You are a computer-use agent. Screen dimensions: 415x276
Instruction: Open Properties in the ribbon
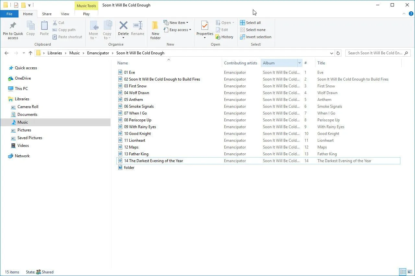point(205,30)
